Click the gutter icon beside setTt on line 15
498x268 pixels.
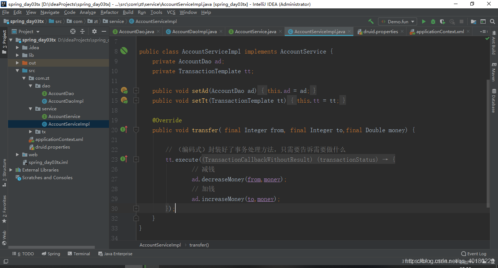click(124, 100)
